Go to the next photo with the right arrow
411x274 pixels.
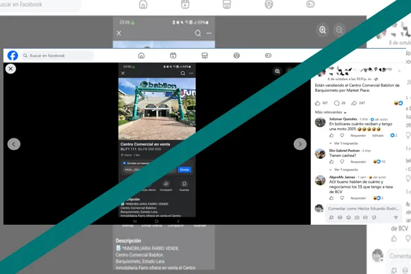pos(300,144)
